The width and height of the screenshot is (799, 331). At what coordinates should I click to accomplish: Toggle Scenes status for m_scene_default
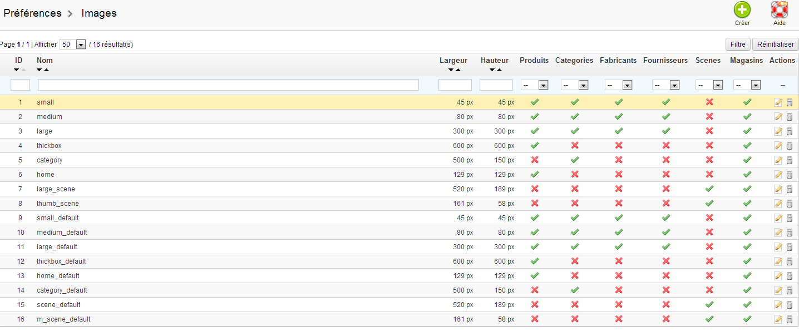pos(709,319)
